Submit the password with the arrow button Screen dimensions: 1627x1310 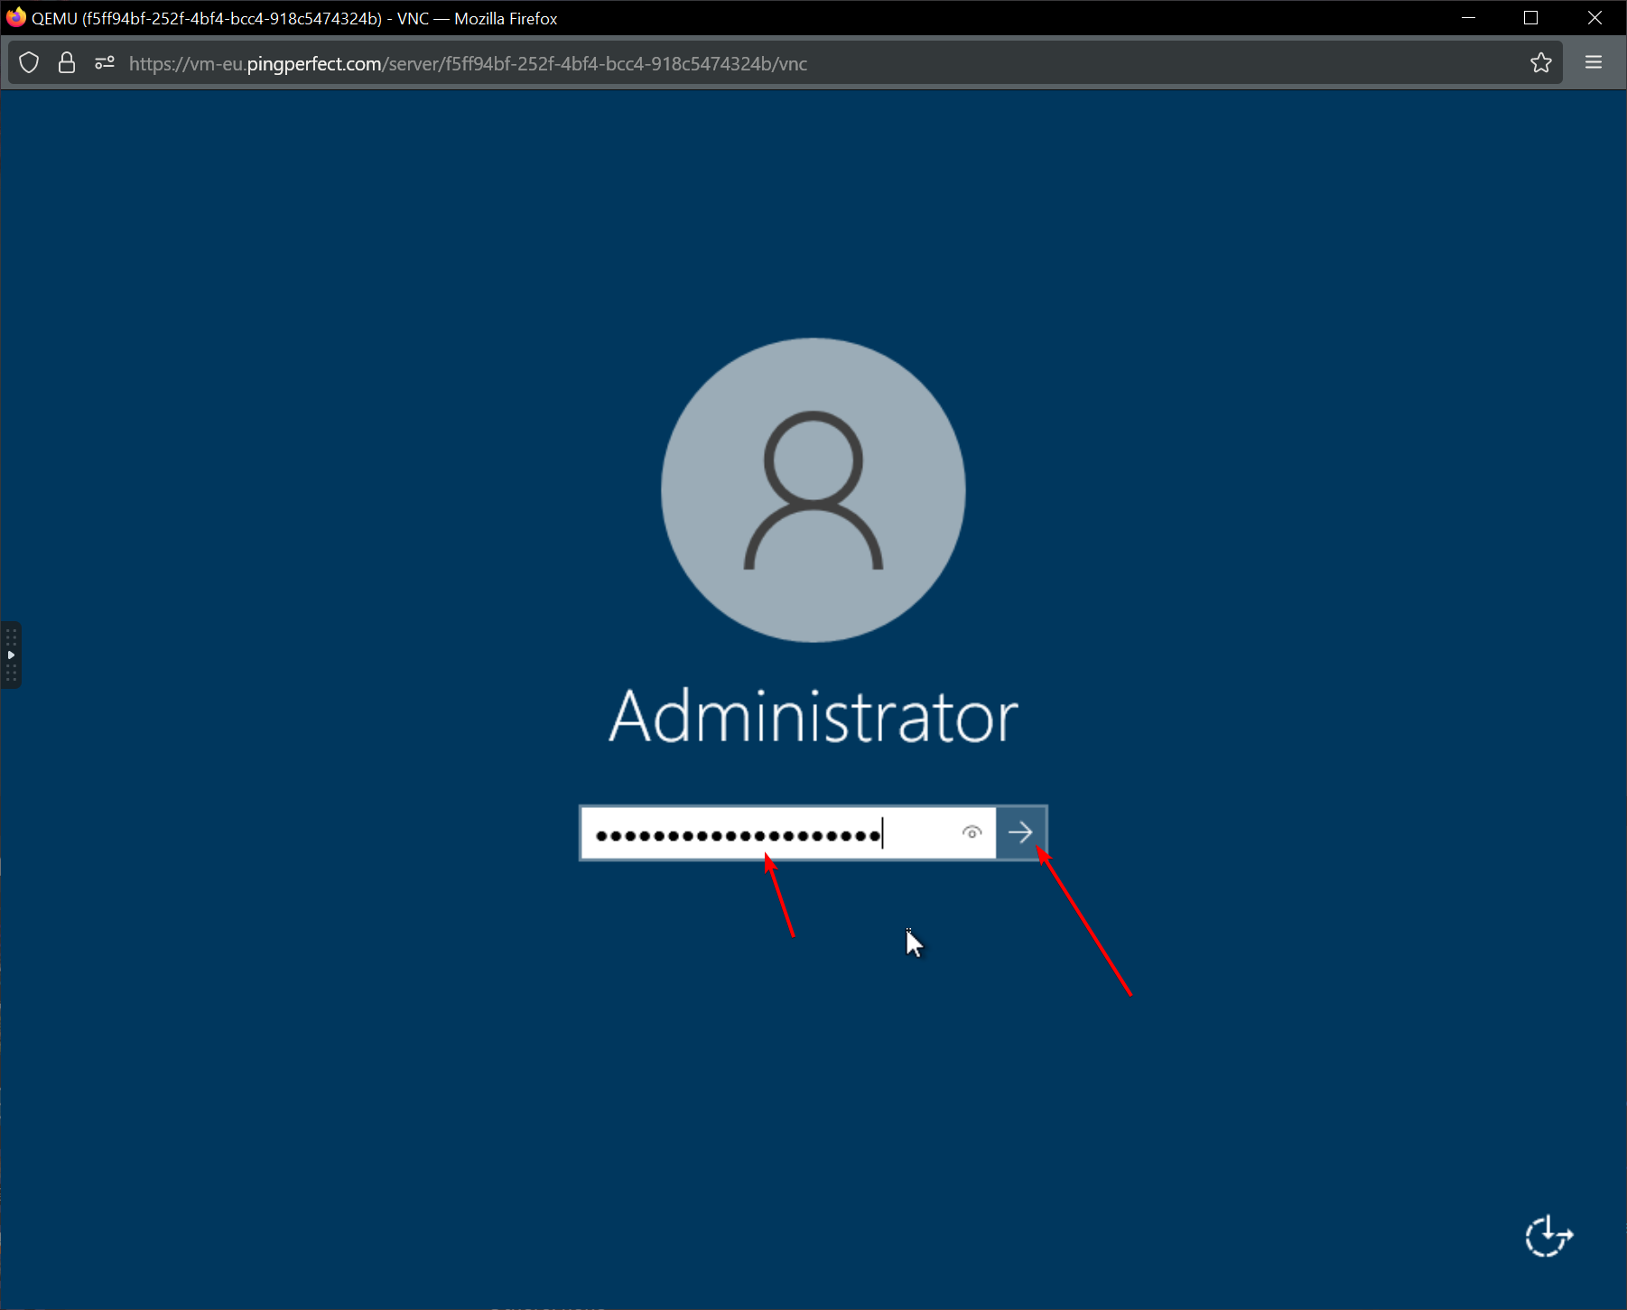[1020, 832]
